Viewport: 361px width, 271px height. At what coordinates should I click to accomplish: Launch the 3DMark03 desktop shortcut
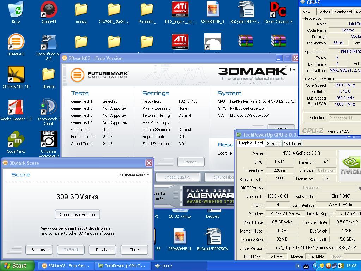(x=16, y=45)
